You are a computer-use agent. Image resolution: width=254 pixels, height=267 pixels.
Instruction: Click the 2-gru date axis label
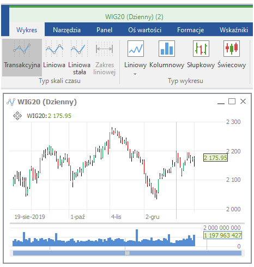(x=152, y=217)
